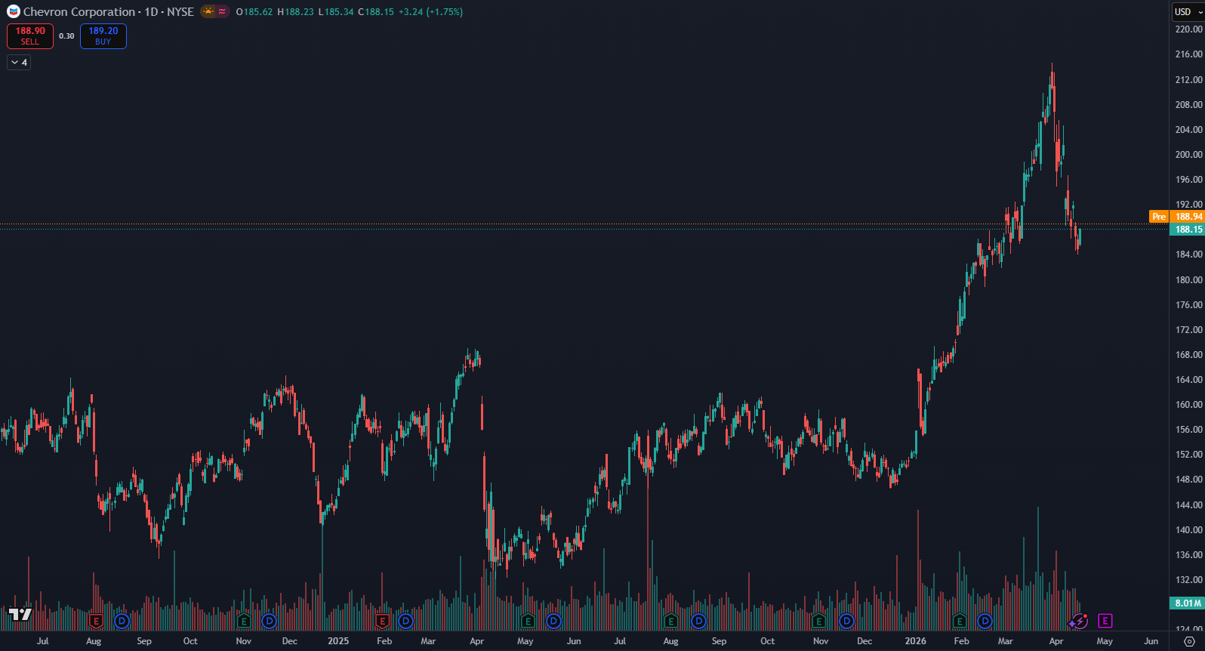This screenshot has height=651, width=1205.
Task: Expand the collapsed indicator legend showing 4
Action: point(19,63)
